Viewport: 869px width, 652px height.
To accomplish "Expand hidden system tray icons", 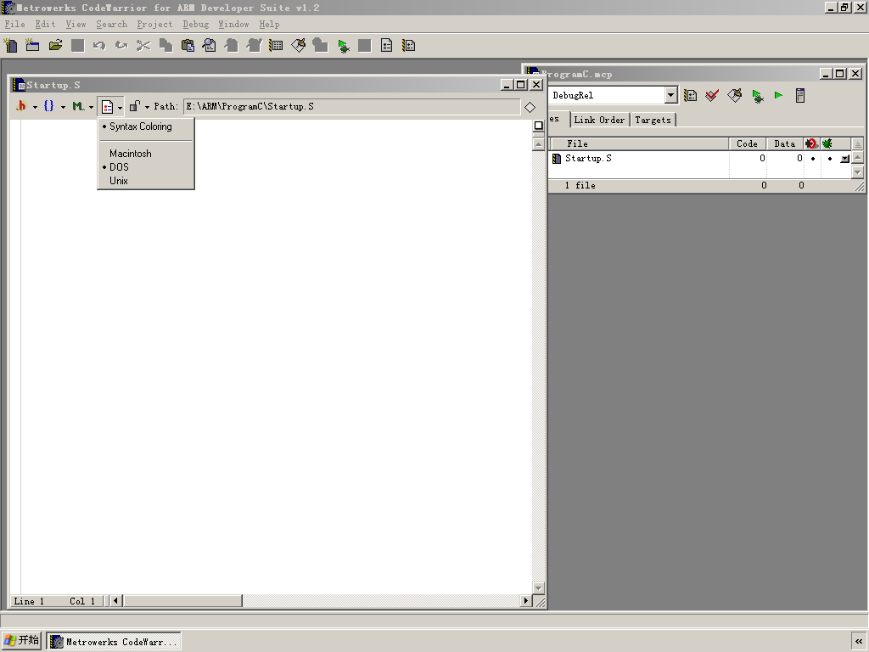I will [859, 641].
